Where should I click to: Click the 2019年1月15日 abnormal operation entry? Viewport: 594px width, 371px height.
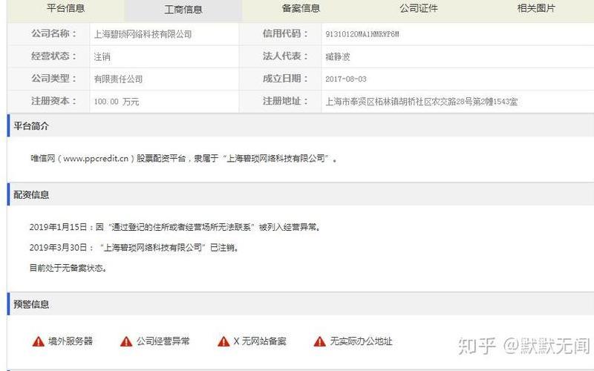175,227
